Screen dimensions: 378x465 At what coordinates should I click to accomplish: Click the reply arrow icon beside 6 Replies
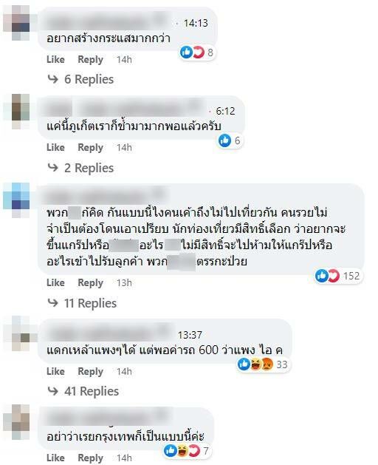pyautogui.click(x=53, y=79)
